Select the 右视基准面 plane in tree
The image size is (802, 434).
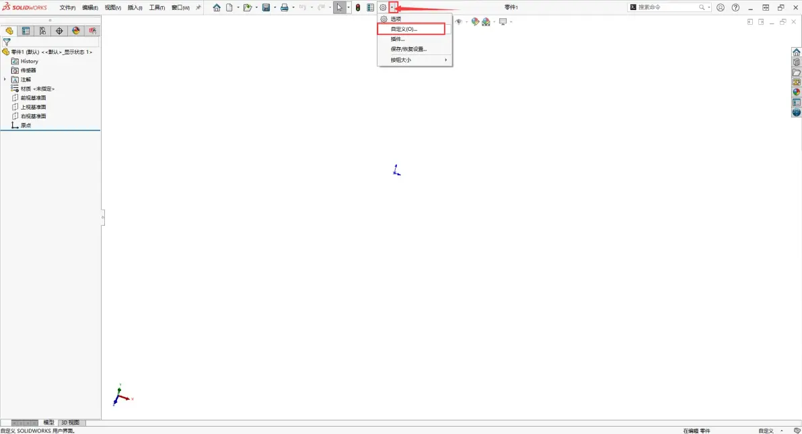click(33, 116)
